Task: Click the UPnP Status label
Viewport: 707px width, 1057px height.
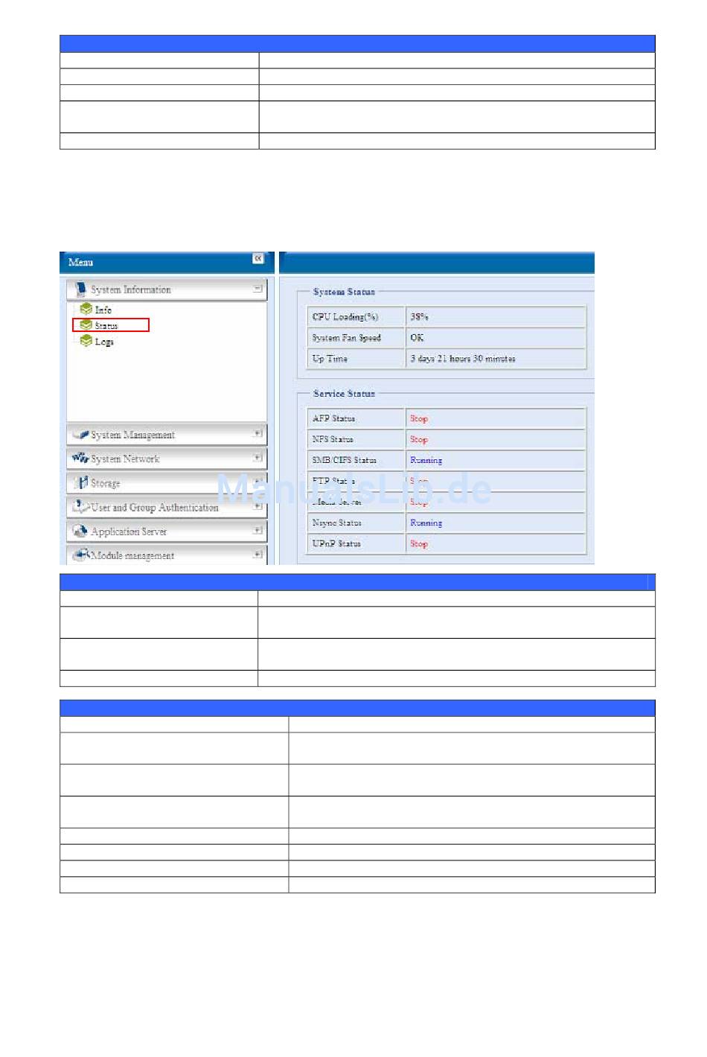Action: [x=336, y=543]
